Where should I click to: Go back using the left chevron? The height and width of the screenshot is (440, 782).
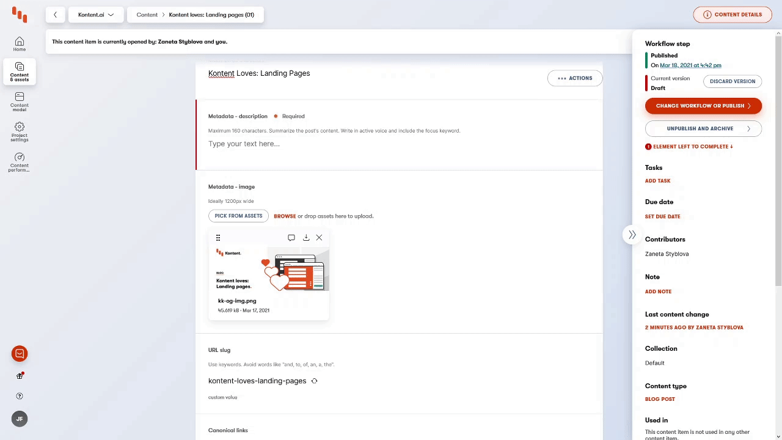(x=55, y=15)
